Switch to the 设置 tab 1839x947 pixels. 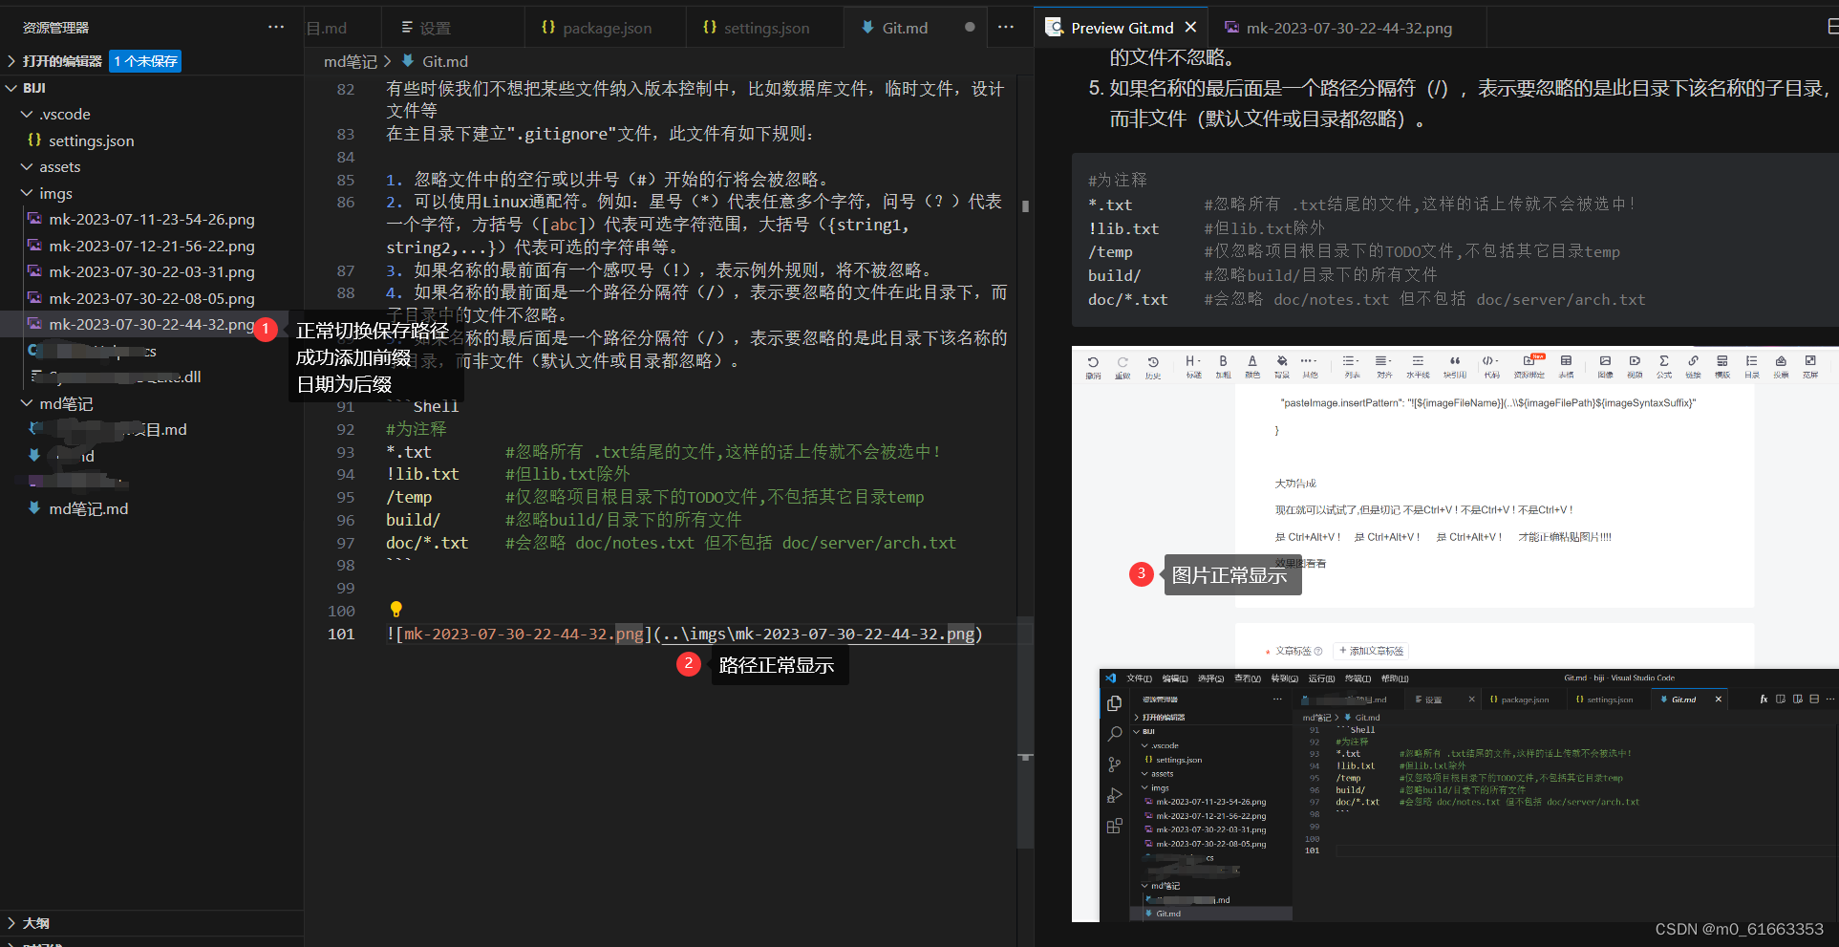pos(452,28)
